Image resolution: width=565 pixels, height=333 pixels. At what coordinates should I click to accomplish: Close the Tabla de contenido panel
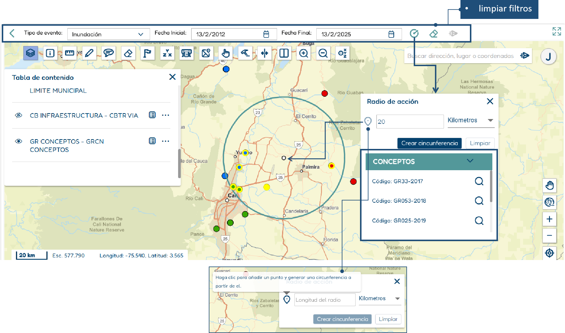[172, 77]
